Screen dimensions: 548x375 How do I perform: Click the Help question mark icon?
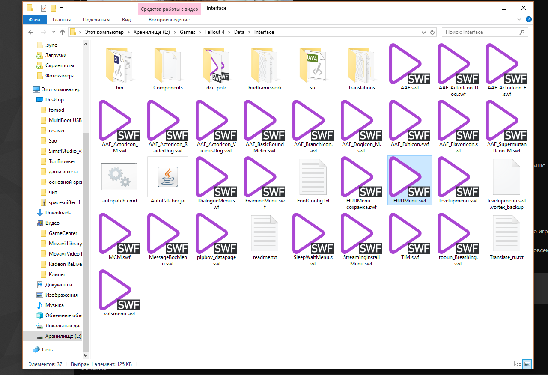point(529,20)
